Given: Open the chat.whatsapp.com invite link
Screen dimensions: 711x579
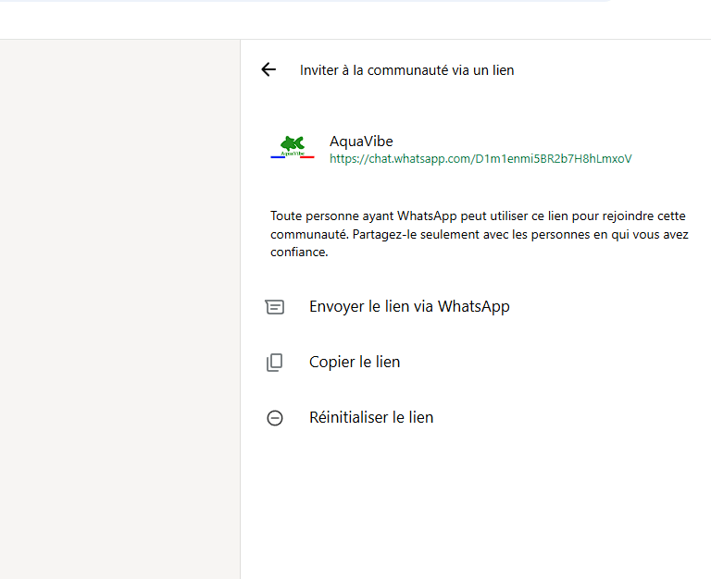Looking at the screenshot, I should (x=480, y=158).
